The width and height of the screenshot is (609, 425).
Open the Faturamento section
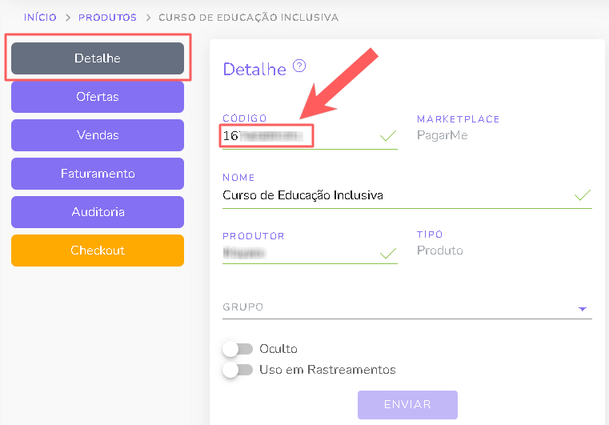[x=98, y=174]
